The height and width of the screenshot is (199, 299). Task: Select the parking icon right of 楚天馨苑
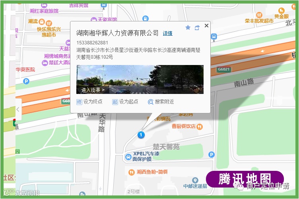tap(211, 155)
